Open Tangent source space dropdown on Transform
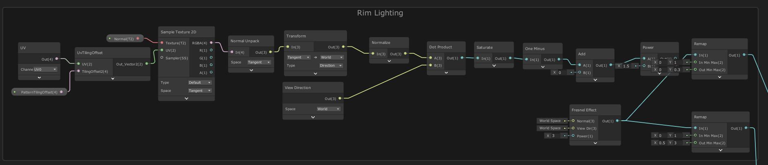 [x=298, y=57]
